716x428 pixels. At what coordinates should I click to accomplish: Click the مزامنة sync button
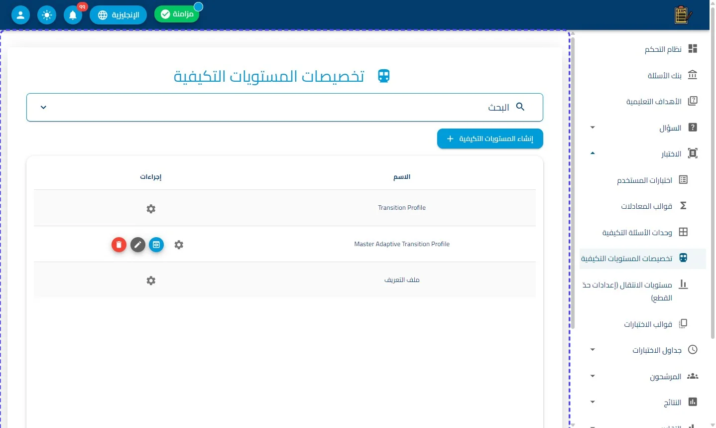pos(177,14)
